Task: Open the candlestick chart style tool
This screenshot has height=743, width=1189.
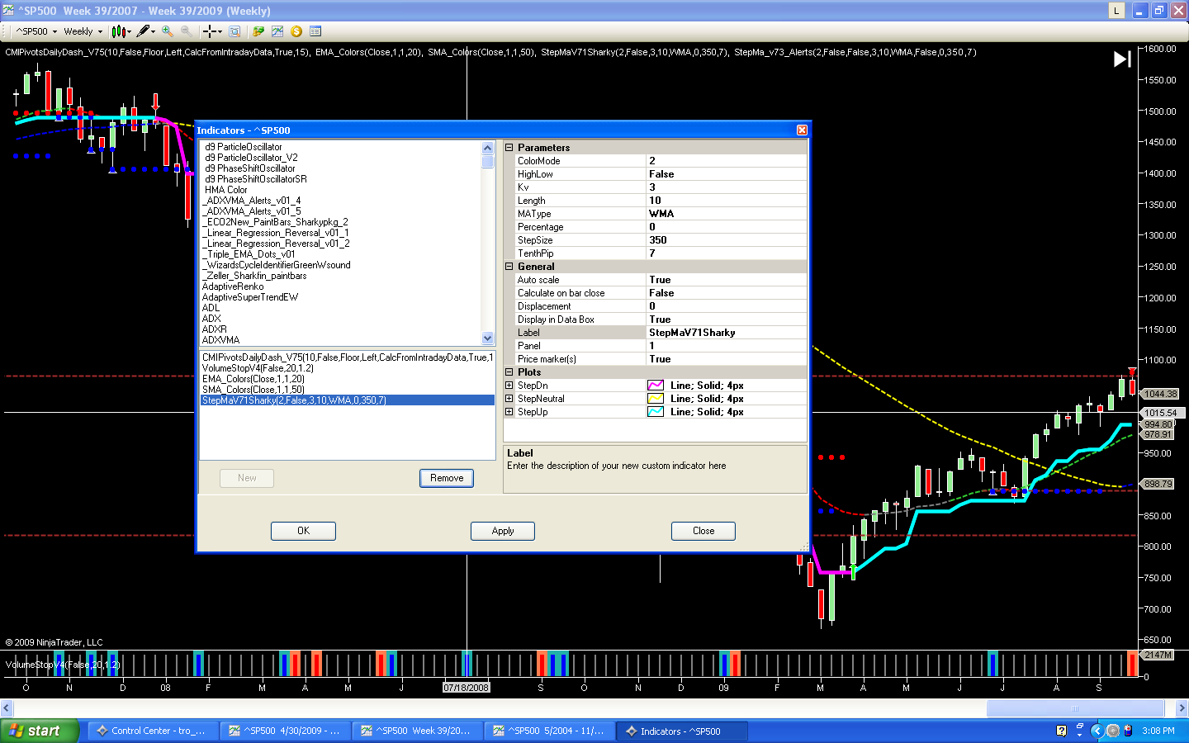Action: click(x=119, y=31)
